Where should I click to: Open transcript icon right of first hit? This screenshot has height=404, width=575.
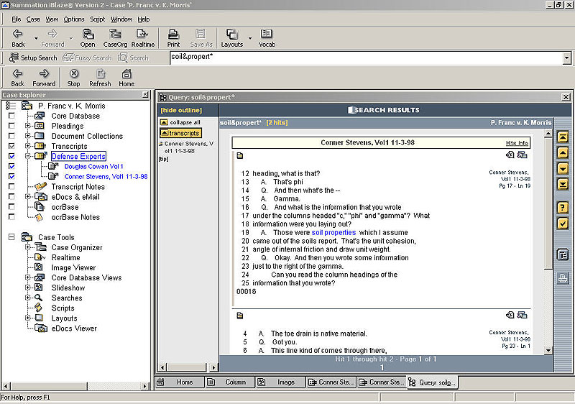[x=522, y=155]
